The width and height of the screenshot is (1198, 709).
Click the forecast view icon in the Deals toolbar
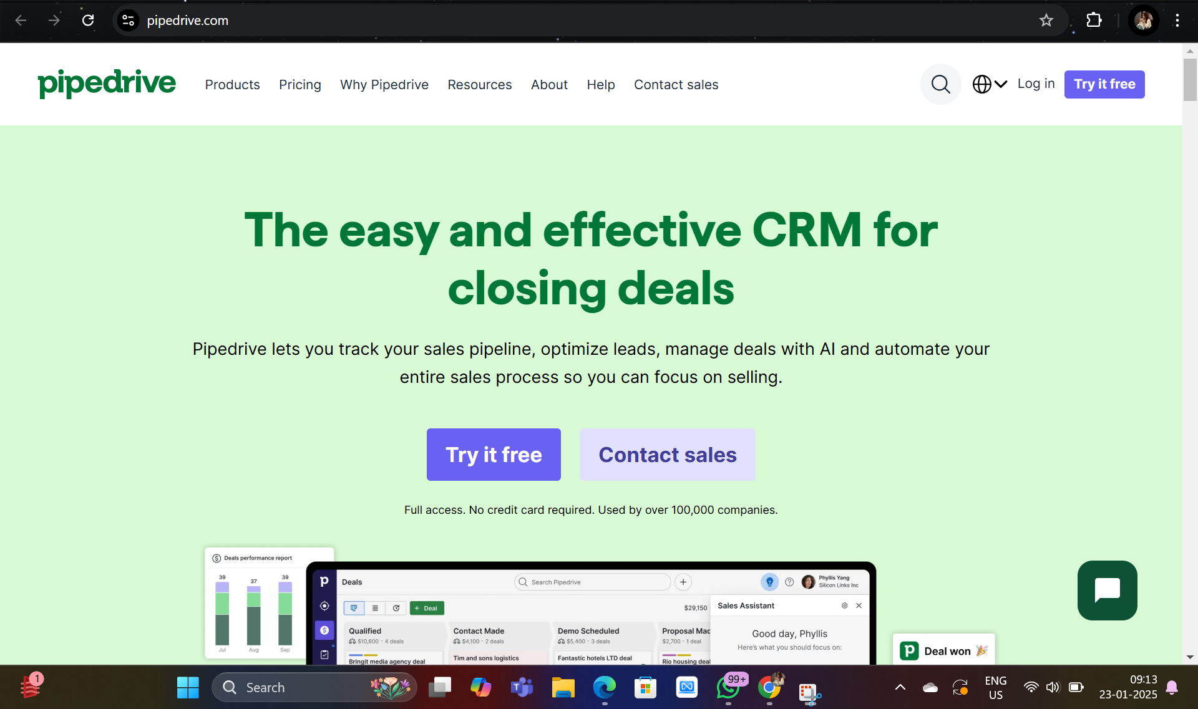coord(396,608)
